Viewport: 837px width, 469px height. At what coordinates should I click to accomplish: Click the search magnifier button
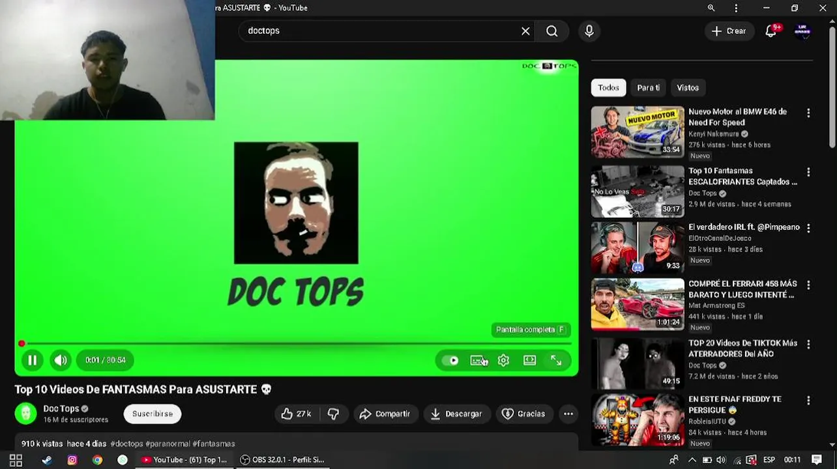click(x=552, y=31)
